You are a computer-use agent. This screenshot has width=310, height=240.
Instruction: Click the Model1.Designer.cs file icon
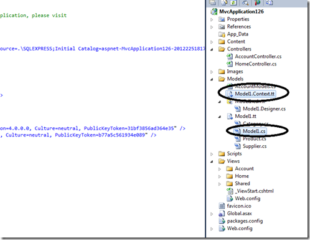(238, 108)
